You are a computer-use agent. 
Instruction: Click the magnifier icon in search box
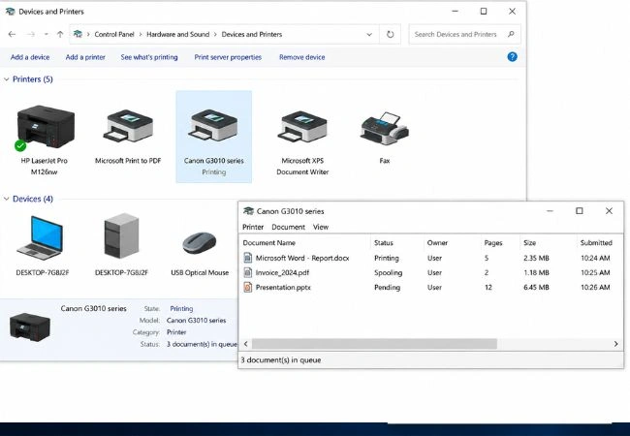click(511, 34)
